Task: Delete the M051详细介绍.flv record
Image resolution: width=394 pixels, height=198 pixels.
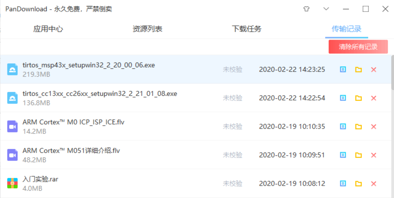Action: (x=374, y=155)
